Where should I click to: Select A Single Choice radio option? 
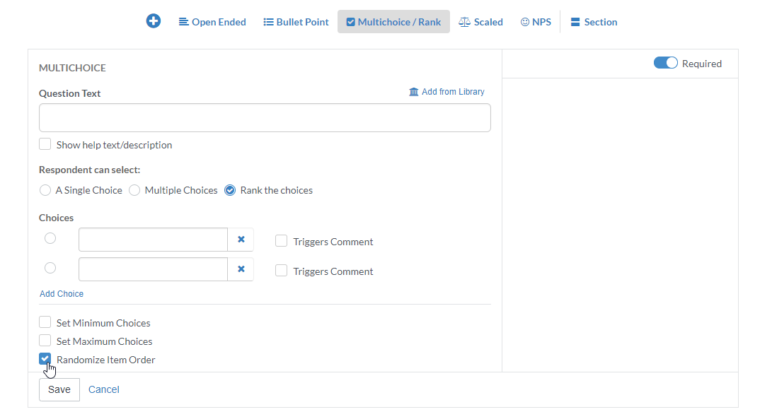point(45,190)
